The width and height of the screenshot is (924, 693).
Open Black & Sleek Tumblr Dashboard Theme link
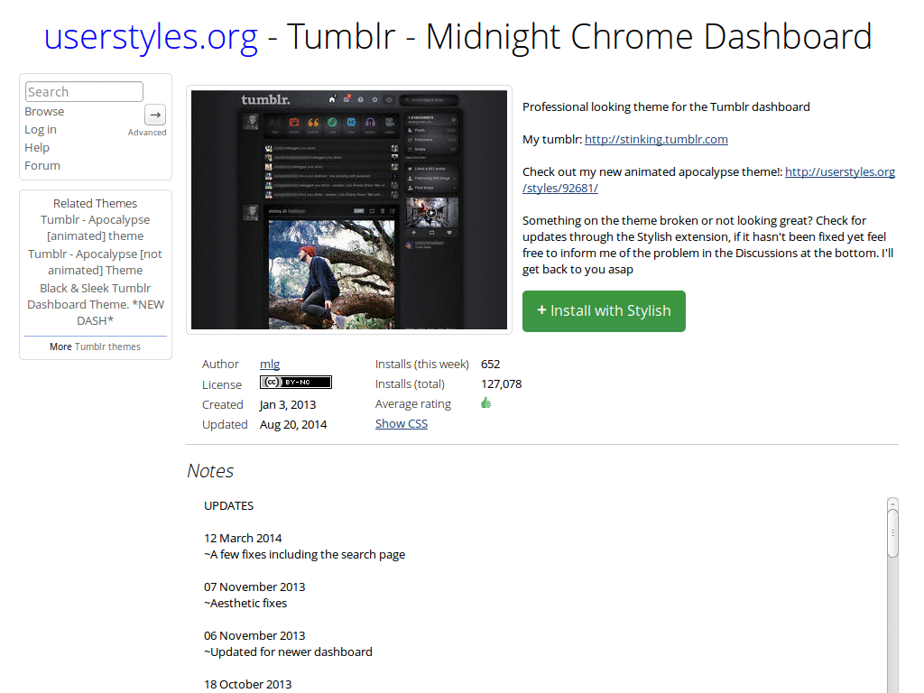[96, 304]
